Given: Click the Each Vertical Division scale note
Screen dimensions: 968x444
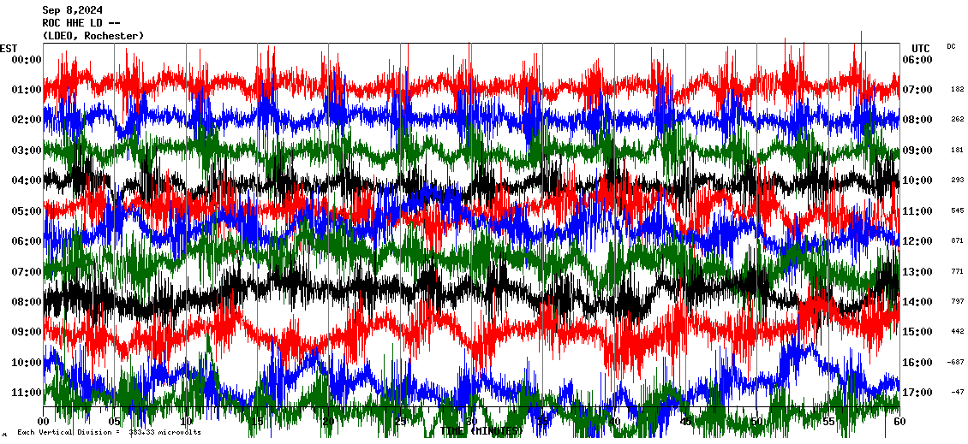Looking at the screenshot, I should [109, 433].
